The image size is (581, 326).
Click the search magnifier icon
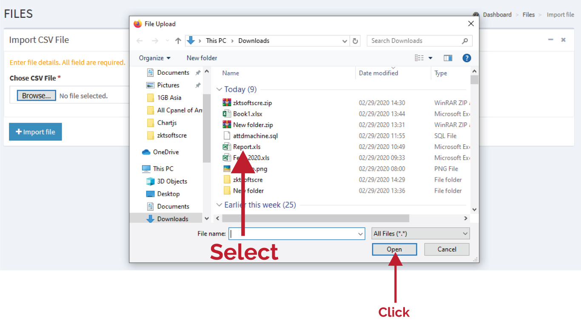(465, 41)
